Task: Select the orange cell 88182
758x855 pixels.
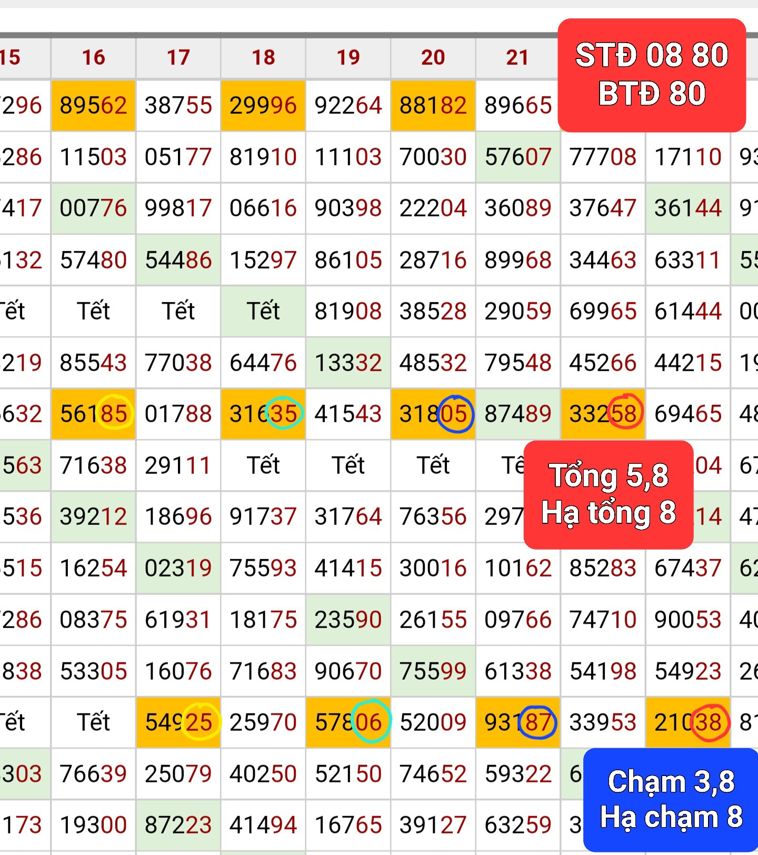Action: pyautogui.click(x=433, y=105)
